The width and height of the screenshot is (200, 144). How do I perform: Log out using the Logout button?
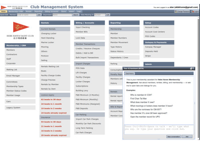coord(195,12)
